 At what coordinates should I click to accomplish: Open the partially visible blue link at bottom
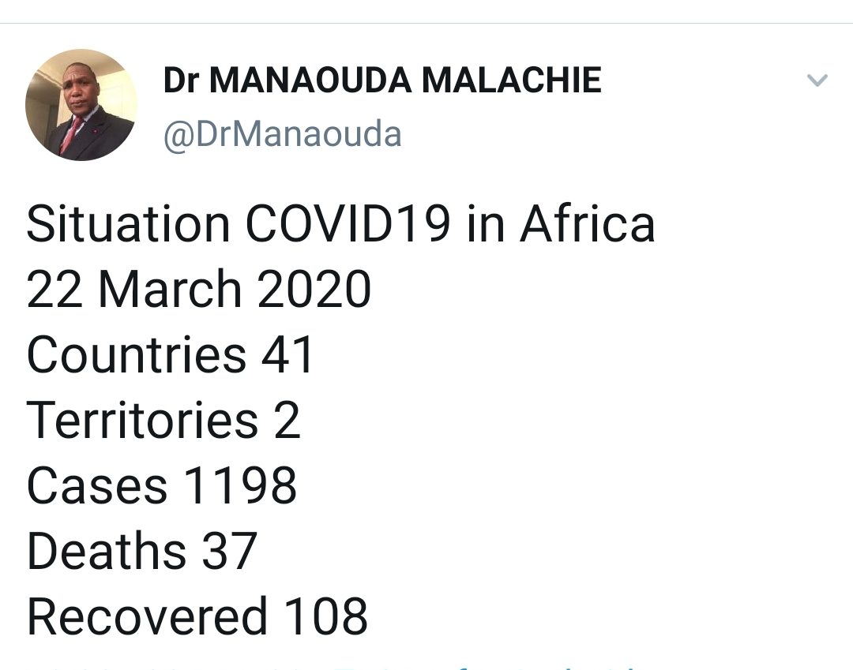484,667
